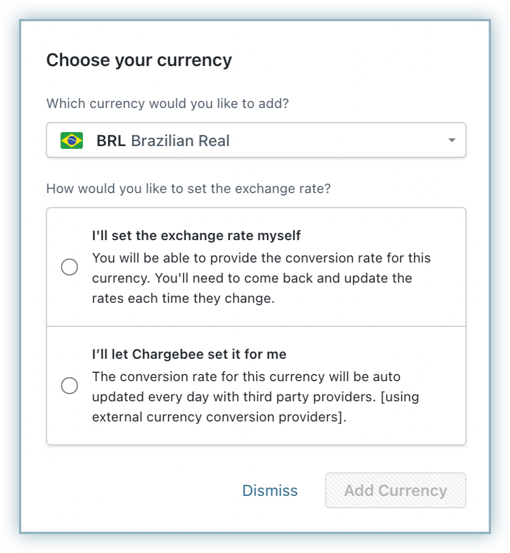Click "I'll let Chargebee set it for me" title
The image size is (510, 553).
coord(189,354)
